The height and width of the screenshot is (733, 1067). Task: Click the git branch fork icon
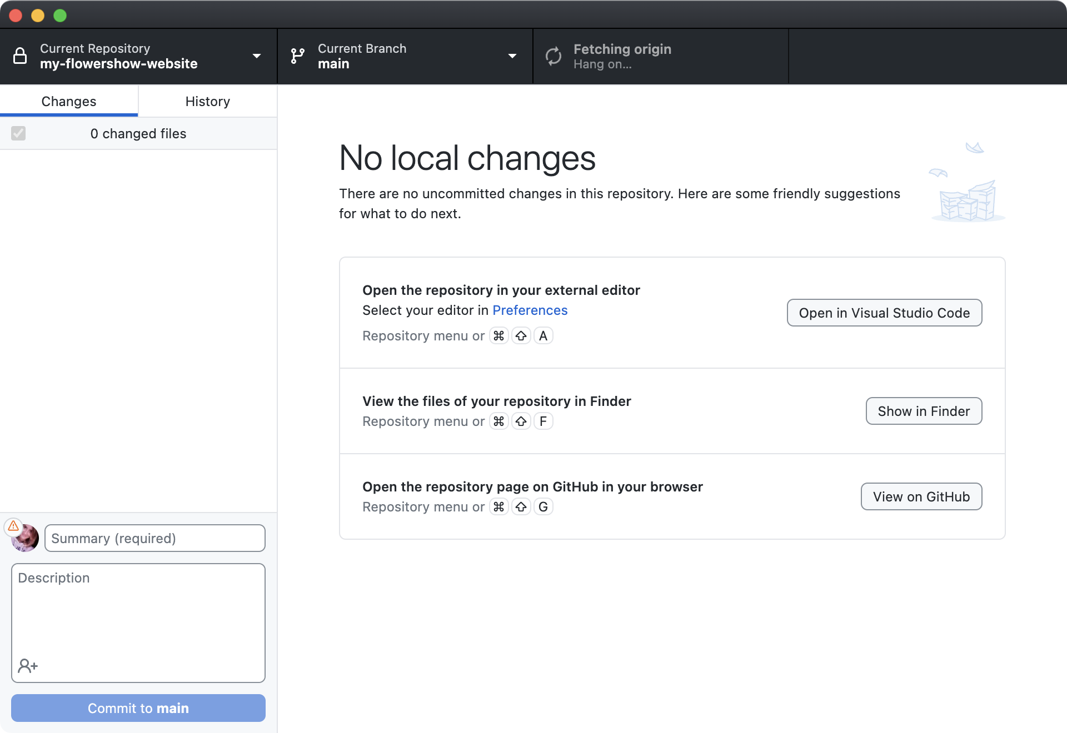pyautogui.click(x=297, y=55)
